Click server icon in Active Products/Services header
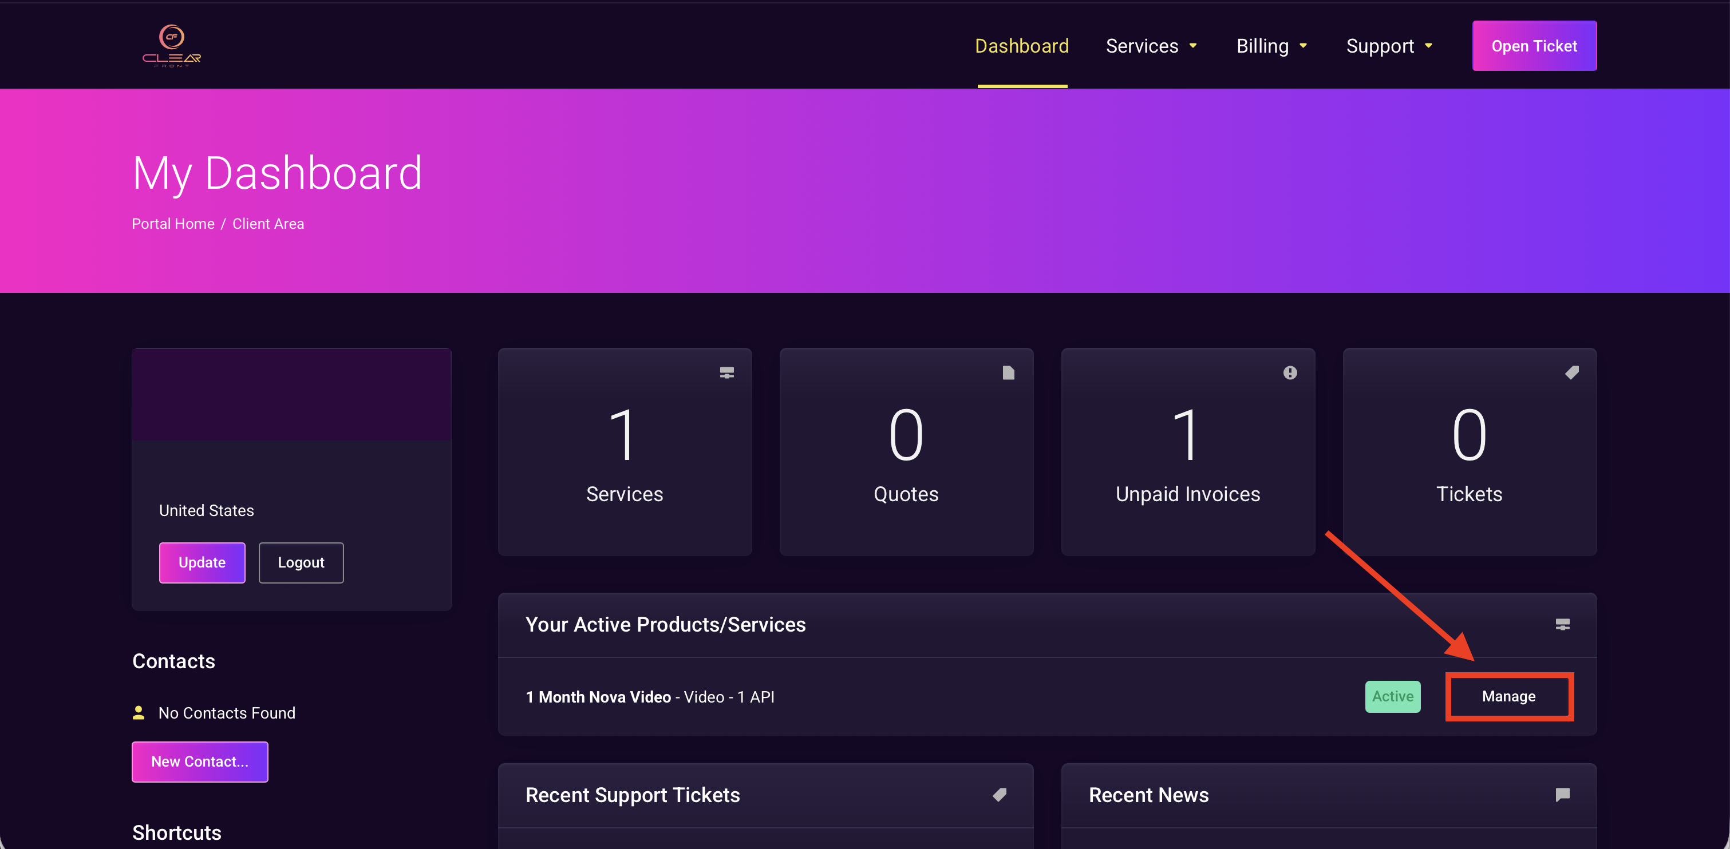 coord(1562,624)
